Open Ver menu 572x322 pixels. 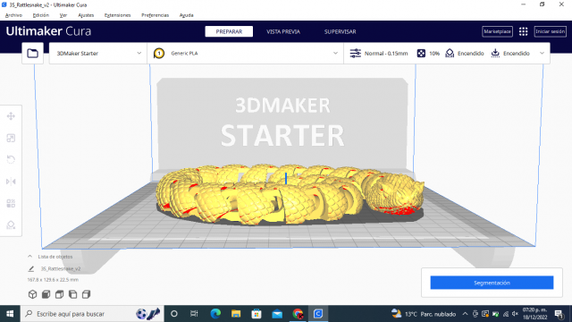(x=63, y=15)
